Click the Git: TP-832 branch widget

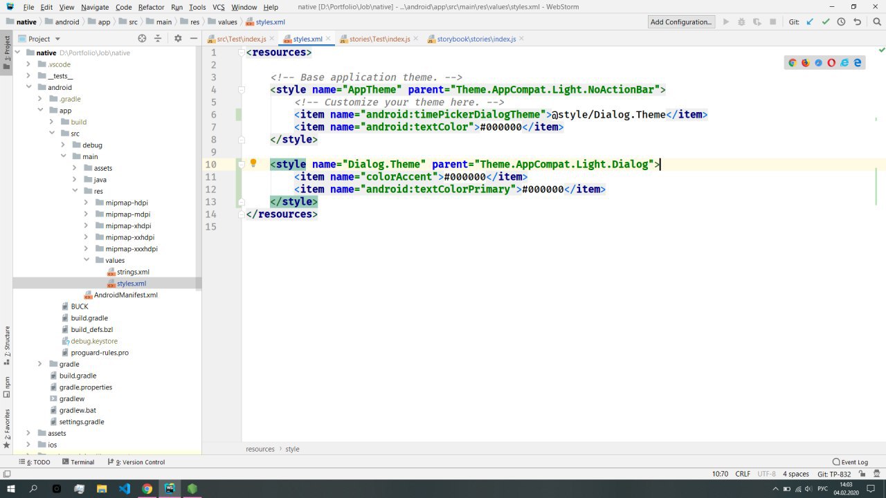pyautogui.click(x=834, y=474)
